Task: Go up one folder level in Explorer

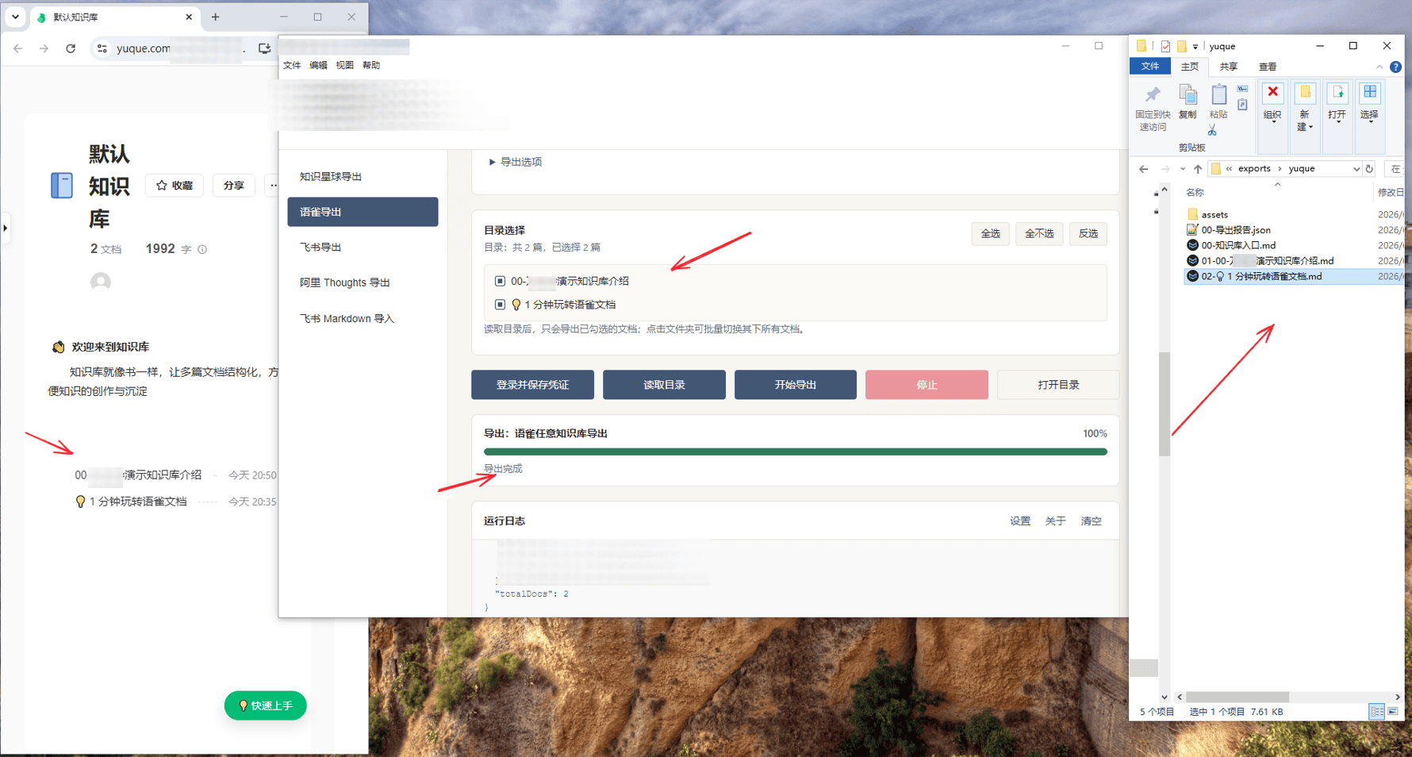Action: pos(1198,169)
